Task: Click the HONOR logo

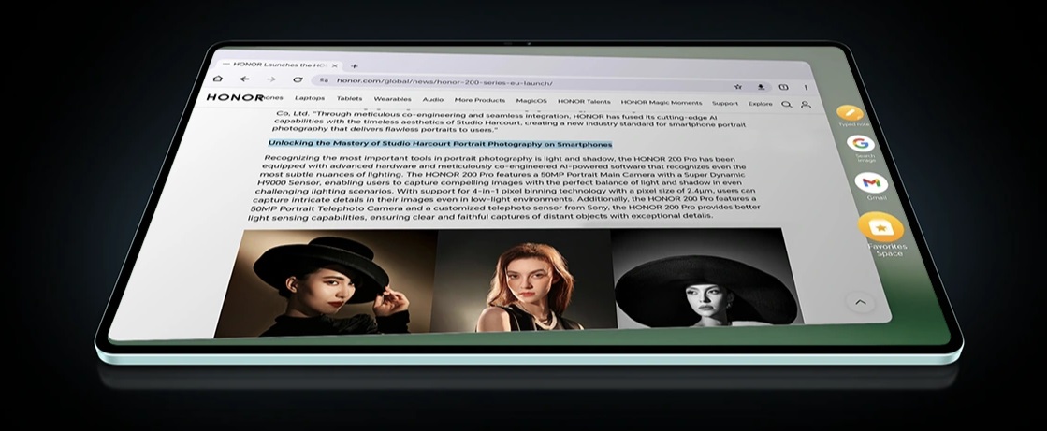Action: click(234, 97)
